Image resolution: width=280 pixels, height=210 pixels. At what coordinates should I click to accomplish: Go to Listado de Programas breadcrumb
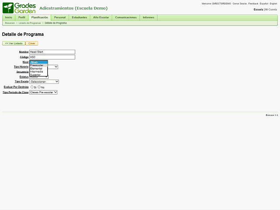click(x=30, y=23)
